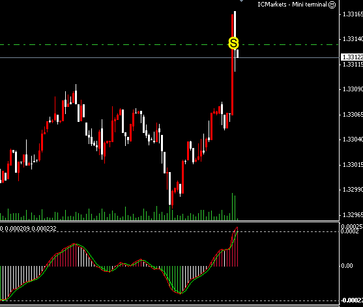Click the 1.33090 price axis label
Screen dimensions: 363x307
(353, 89)
